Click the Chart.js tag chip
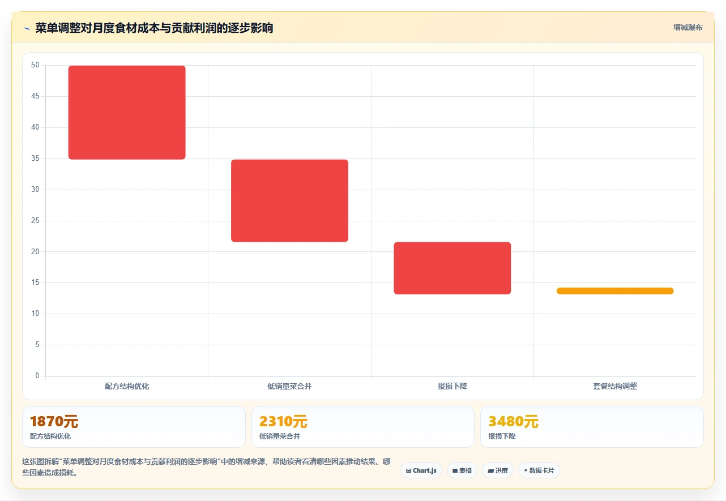The image size is (726, 501). click(x=421, y=470)
